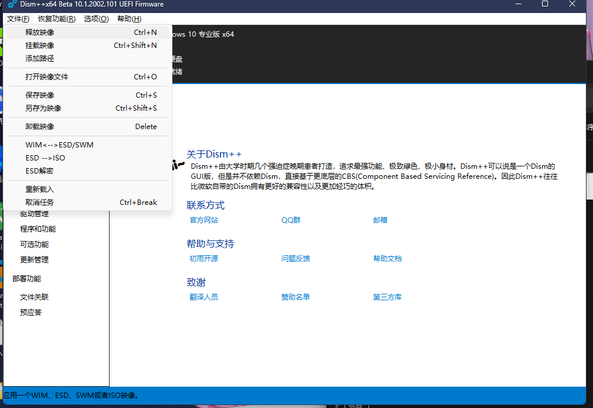Image resolution: width=593 pixels, height=408 pixels.
Task: Open the 问题反馈 link
Action: click(296, 259)
